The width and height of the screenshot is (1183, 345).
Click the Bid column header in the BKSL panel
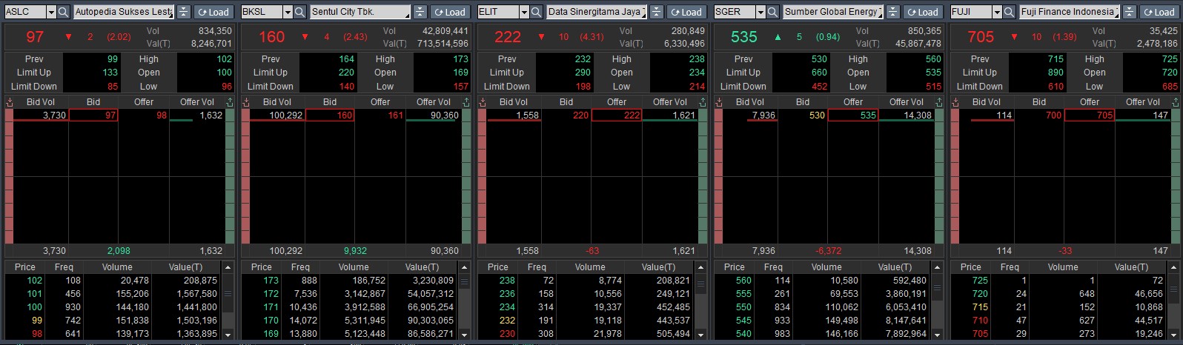tap(330, 102)
